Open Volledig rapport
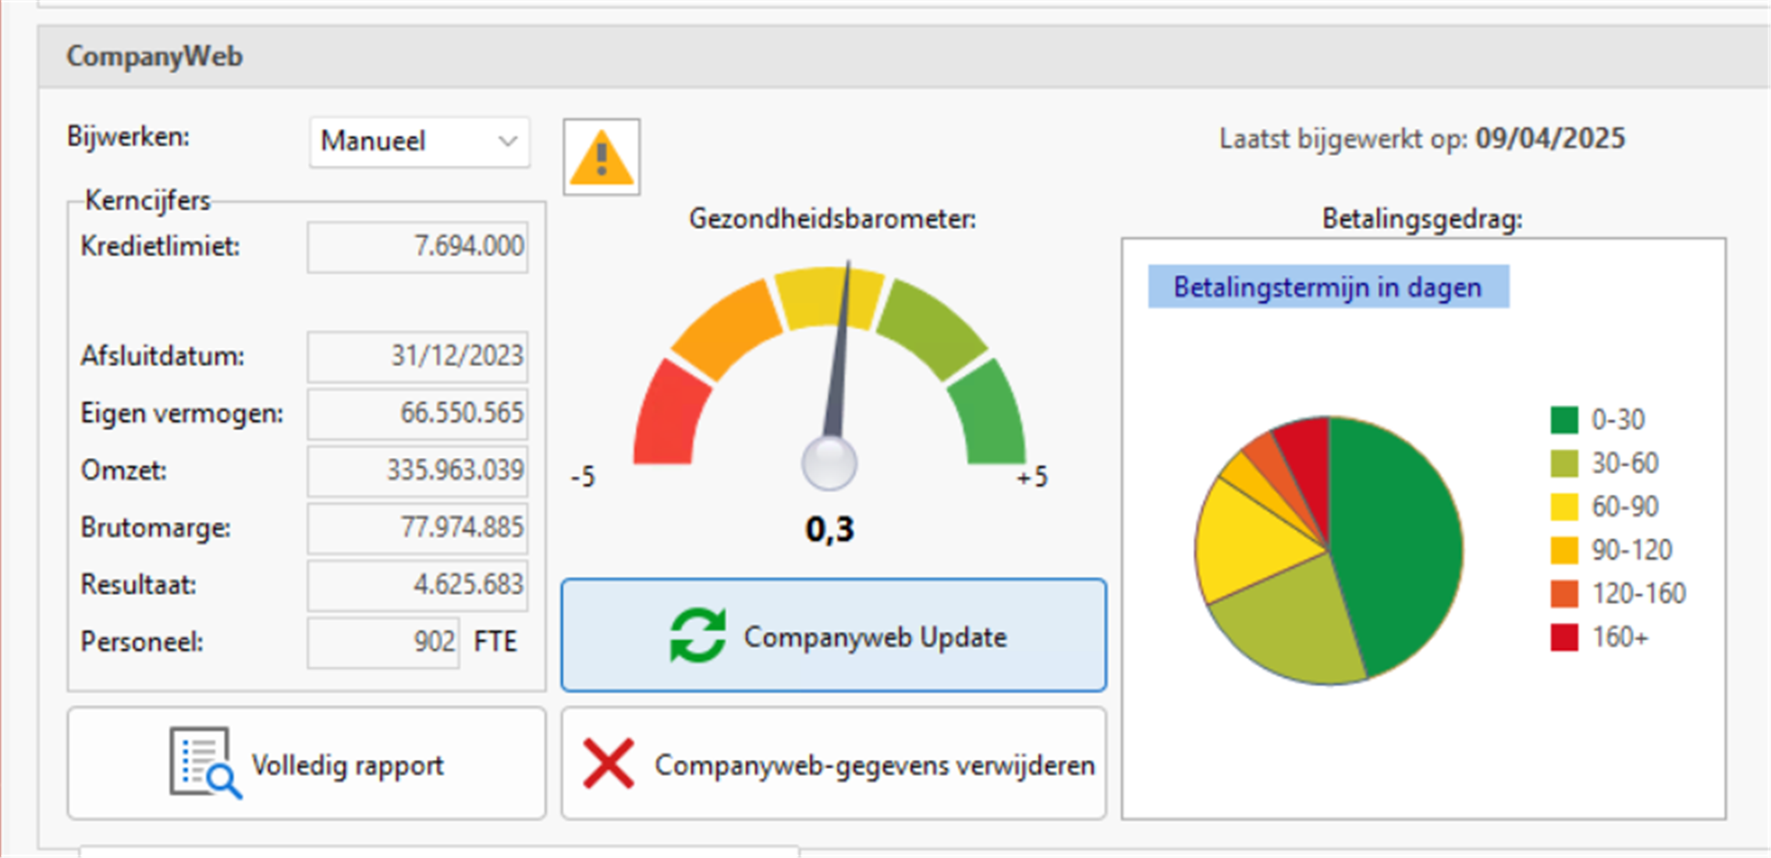The width and height of the screenshot is (1771, 858). (x=307, y=763)
